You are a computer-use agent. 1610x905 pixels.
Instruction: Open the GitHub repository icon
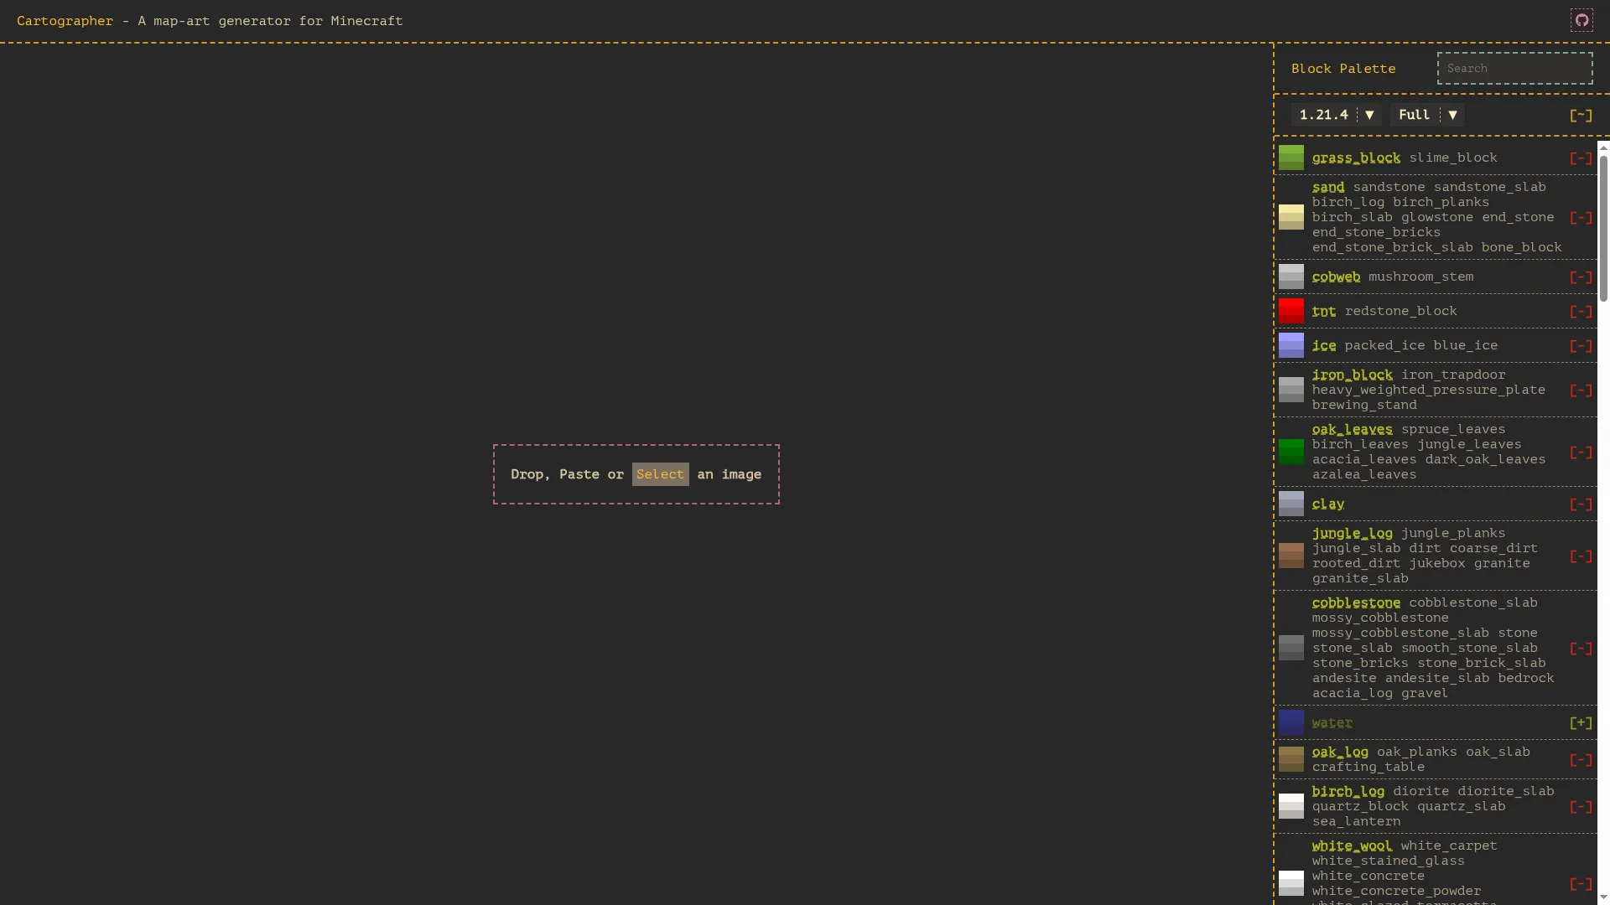[x=1581, y=20]
